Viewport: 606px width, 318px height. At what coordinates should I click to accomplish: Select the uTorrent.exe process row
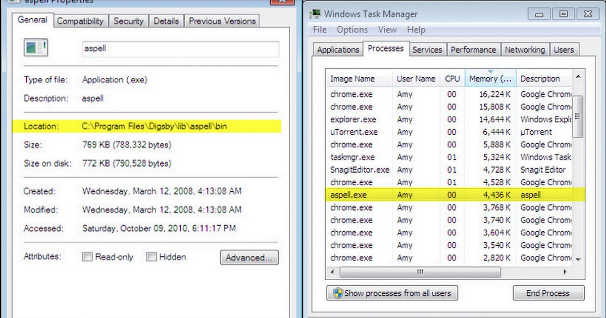point(449,132)
